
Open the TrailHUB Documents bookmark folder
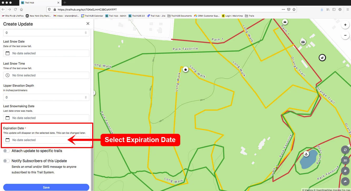click(180, 16)
